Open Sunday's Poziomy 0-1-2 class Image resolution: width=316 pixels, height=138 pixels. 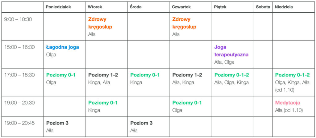293,75
